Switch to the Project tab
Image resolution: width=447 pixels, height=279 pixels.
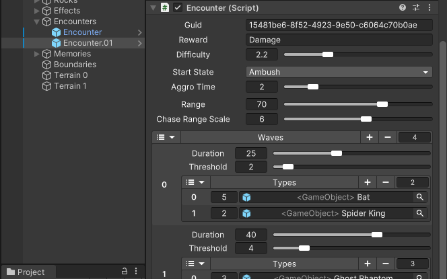pyautogui.click(x=26, y=272)
